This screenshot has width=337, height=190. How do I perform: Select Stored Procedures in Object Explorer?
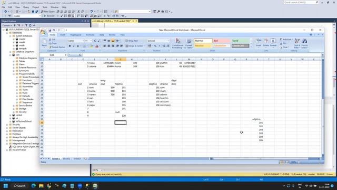(31, 77)
